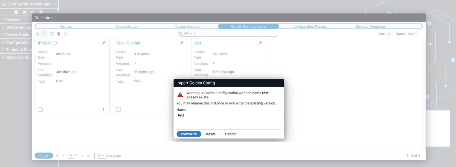
Task: Click the Configuration Manager logo icon
Action: point(4,4)
